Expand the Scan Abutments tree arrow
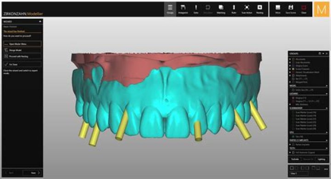This screenshot has width=331, height=179. pos(290,62)
